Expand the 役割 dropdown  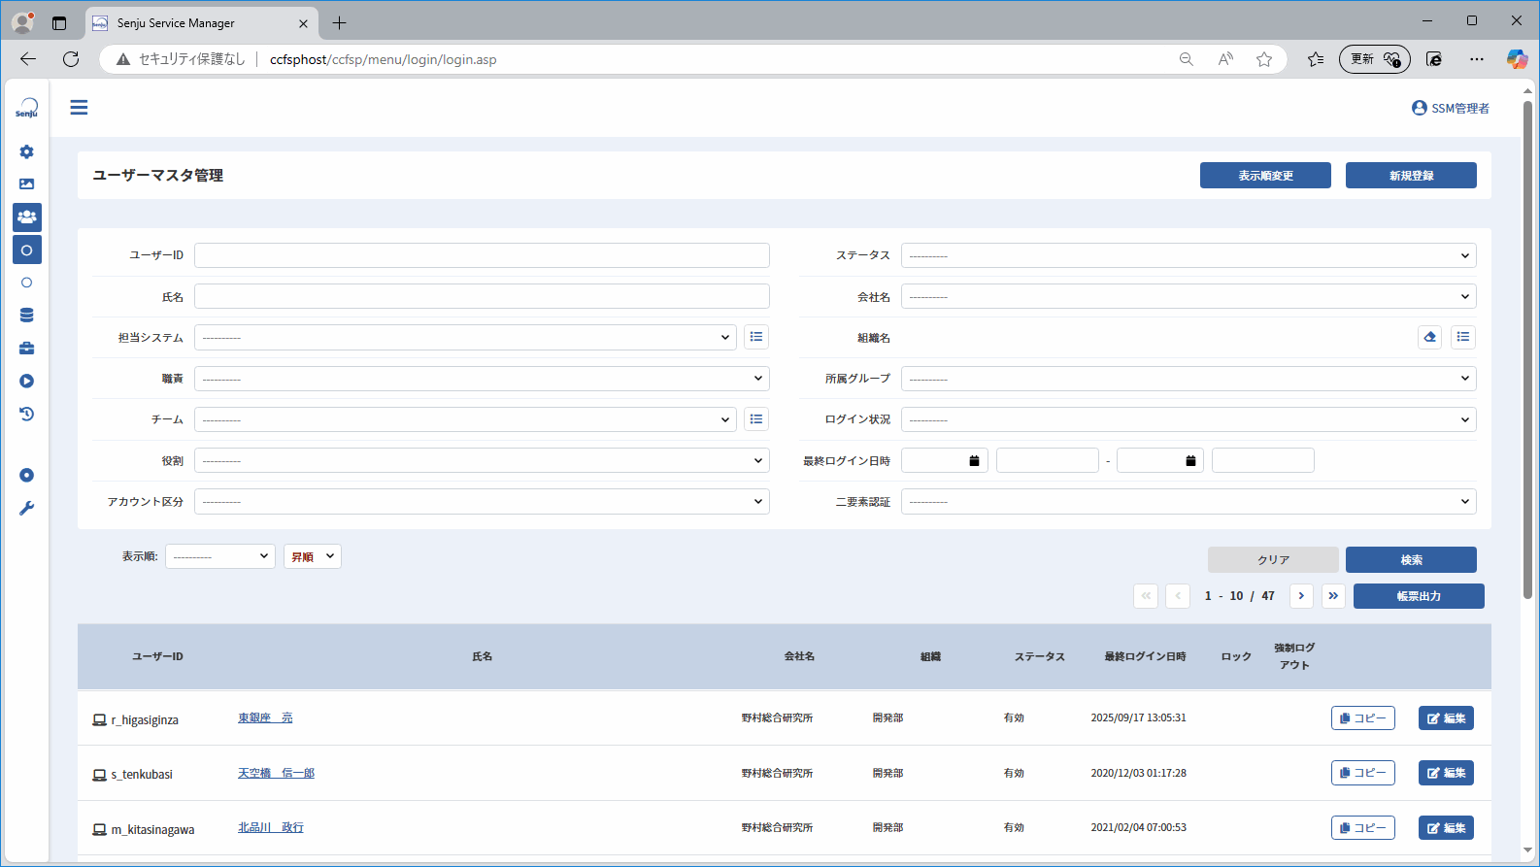(x=482, y=460)
